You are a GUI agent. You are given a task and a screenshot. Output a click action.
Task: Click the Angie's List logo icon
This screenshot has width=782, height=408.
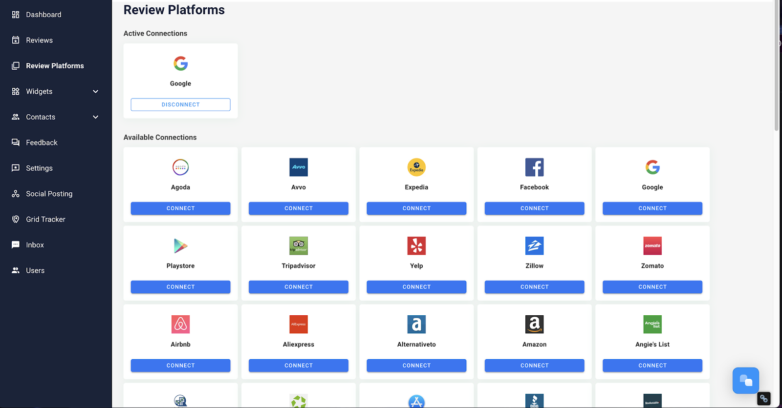(652, 325)
